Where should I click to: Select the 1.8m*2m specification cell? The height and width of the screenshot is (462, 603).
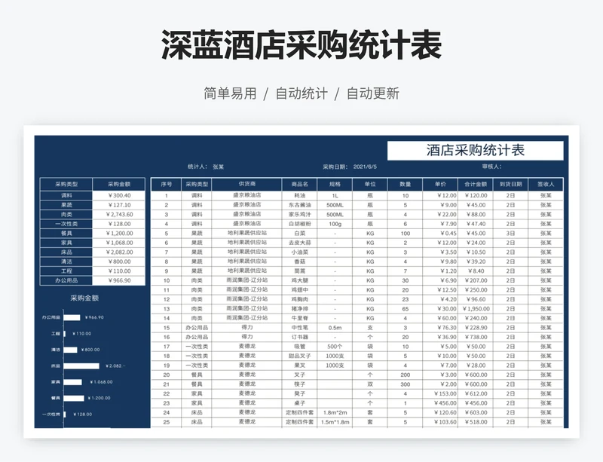click(335, 413)
